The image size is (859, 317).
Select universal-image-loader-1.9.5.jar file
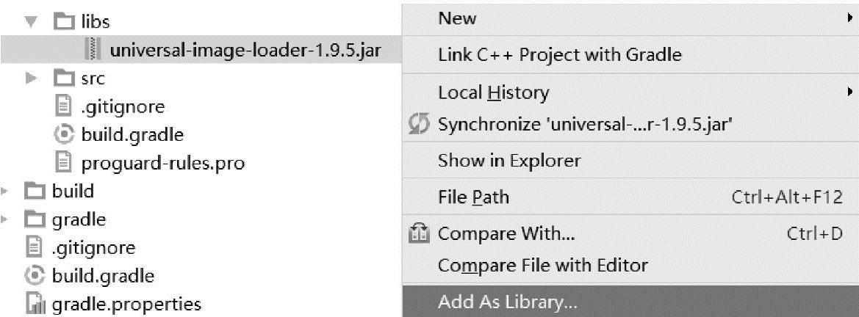[x=245, y=50]
